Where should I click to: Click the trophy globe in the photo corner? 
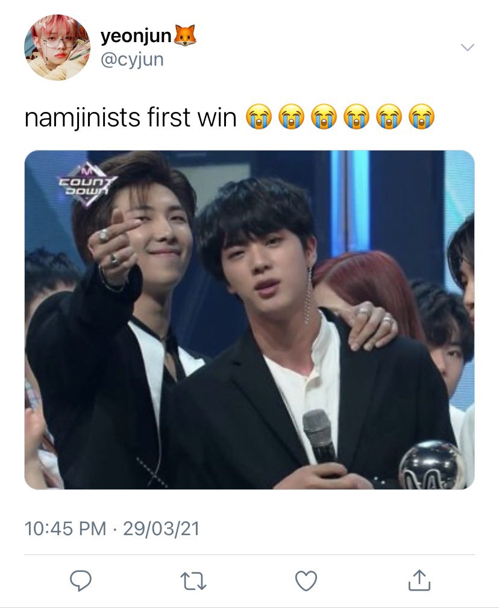click(x=433, y=465)
